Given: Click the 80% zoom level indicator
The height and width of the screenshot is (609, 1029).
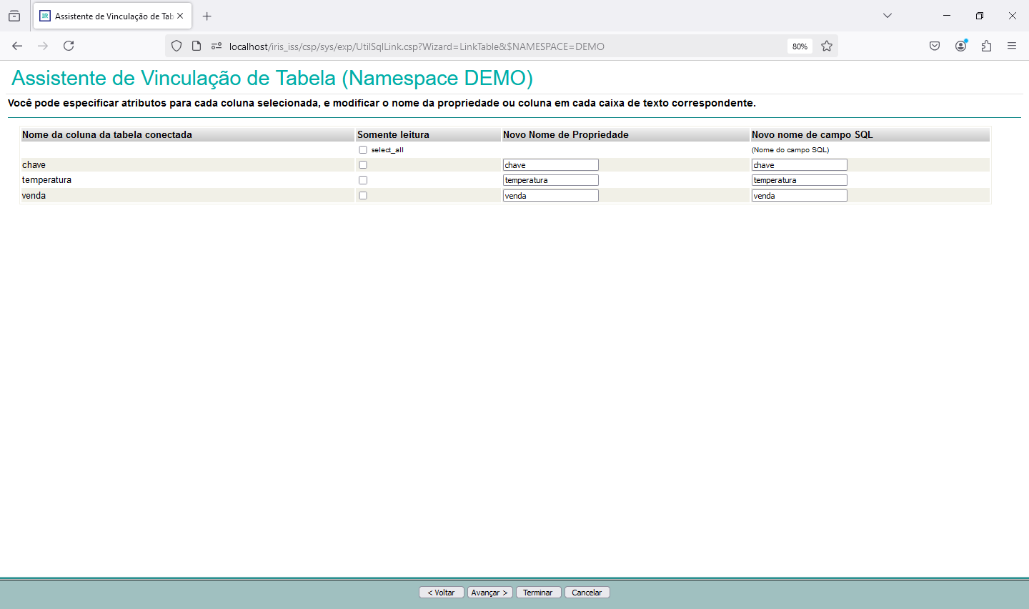Looking at the screenshot, I should click(x=800, y=46).
